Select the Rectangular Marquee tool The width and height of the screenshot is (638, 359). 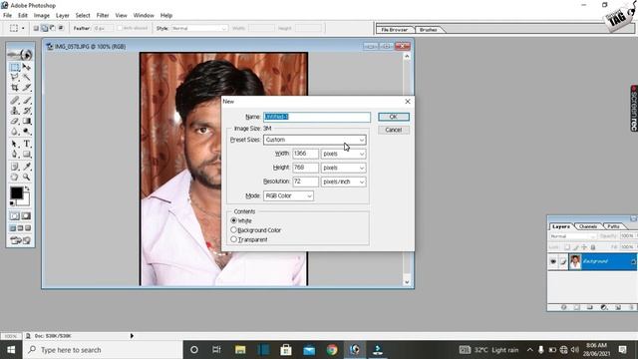pyautogui.click(x=15, y=67)
